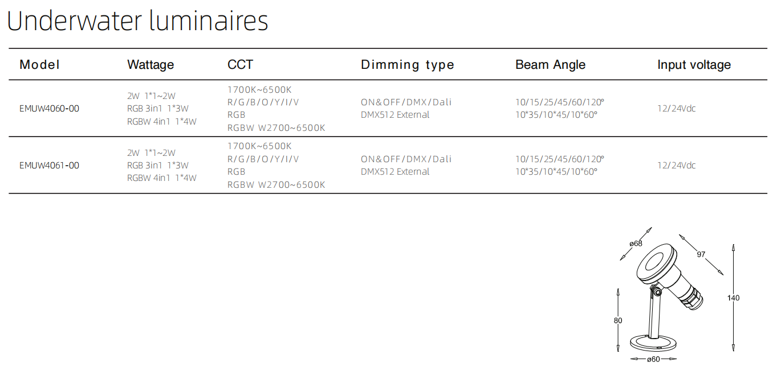Click DMX512 External in EMUW4061-00 row
This screenshot has height=375, width=773.
pos(395,172)
